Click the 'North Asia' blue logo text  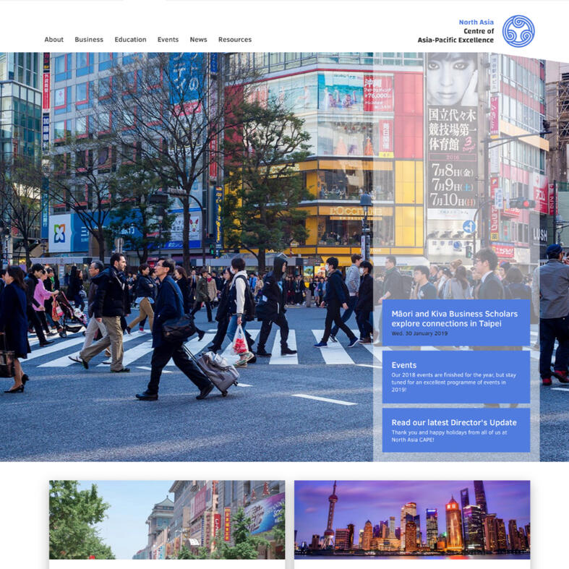point(476,22)
